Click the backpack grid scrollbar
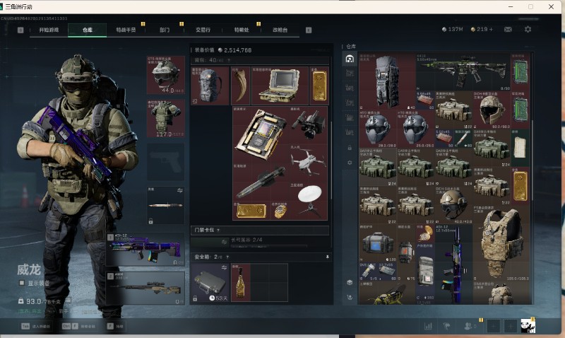 331,159
